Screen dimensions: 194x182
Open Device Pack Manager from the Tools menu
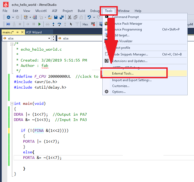pyautogui.click(x=145, y=23)
